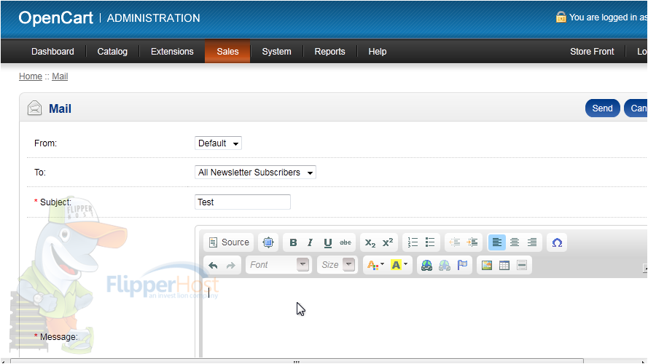The height and width of the screenshot is (364, 648).
Task: Decrease indent in editor
Action: pos(455,242)
